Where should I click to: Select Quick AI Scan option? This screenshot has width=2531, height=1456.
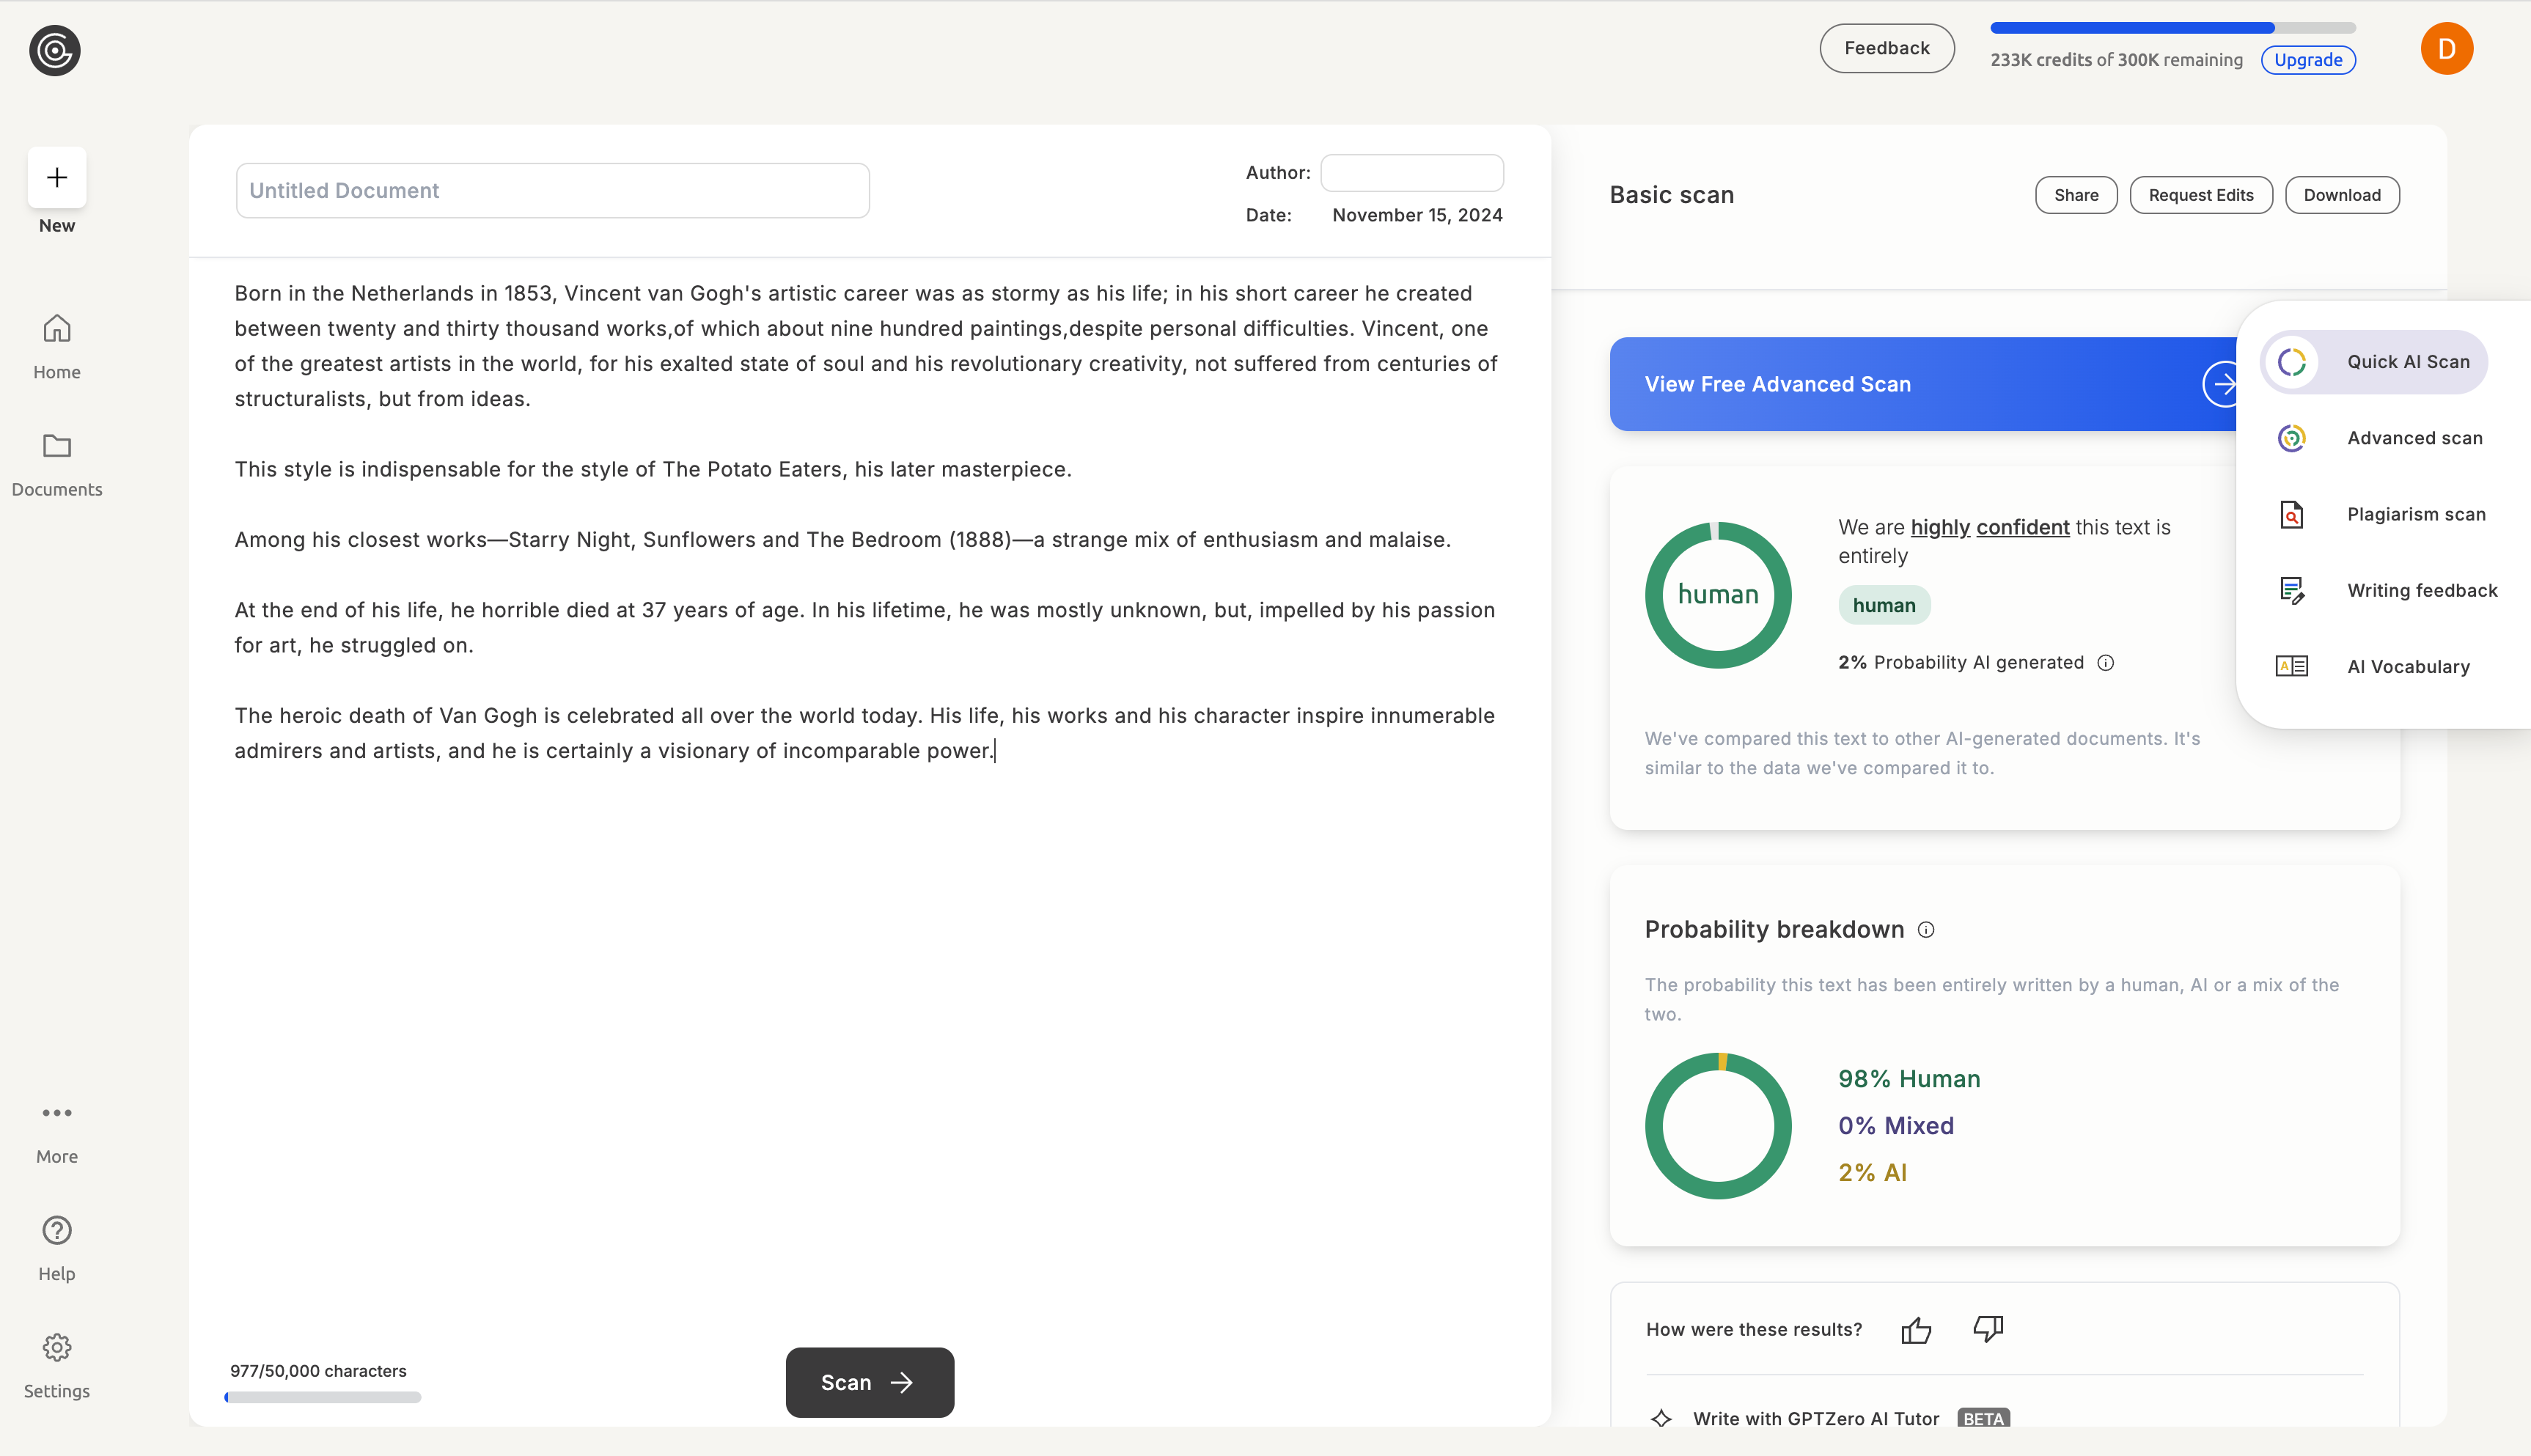pos(2375,362)
